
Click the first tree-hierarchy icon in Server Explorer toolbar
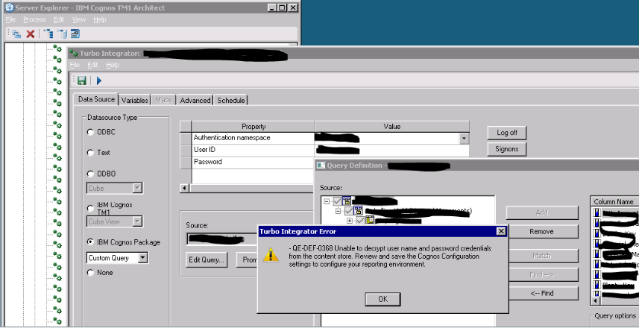(x=48, y=34)
